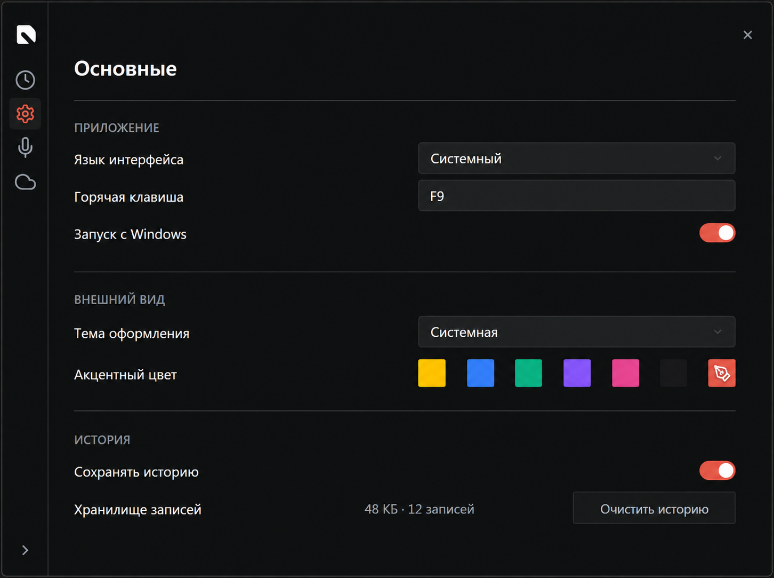Click the Тема оформления label
The image size is (774, 578).
click(x=132, y=334)
